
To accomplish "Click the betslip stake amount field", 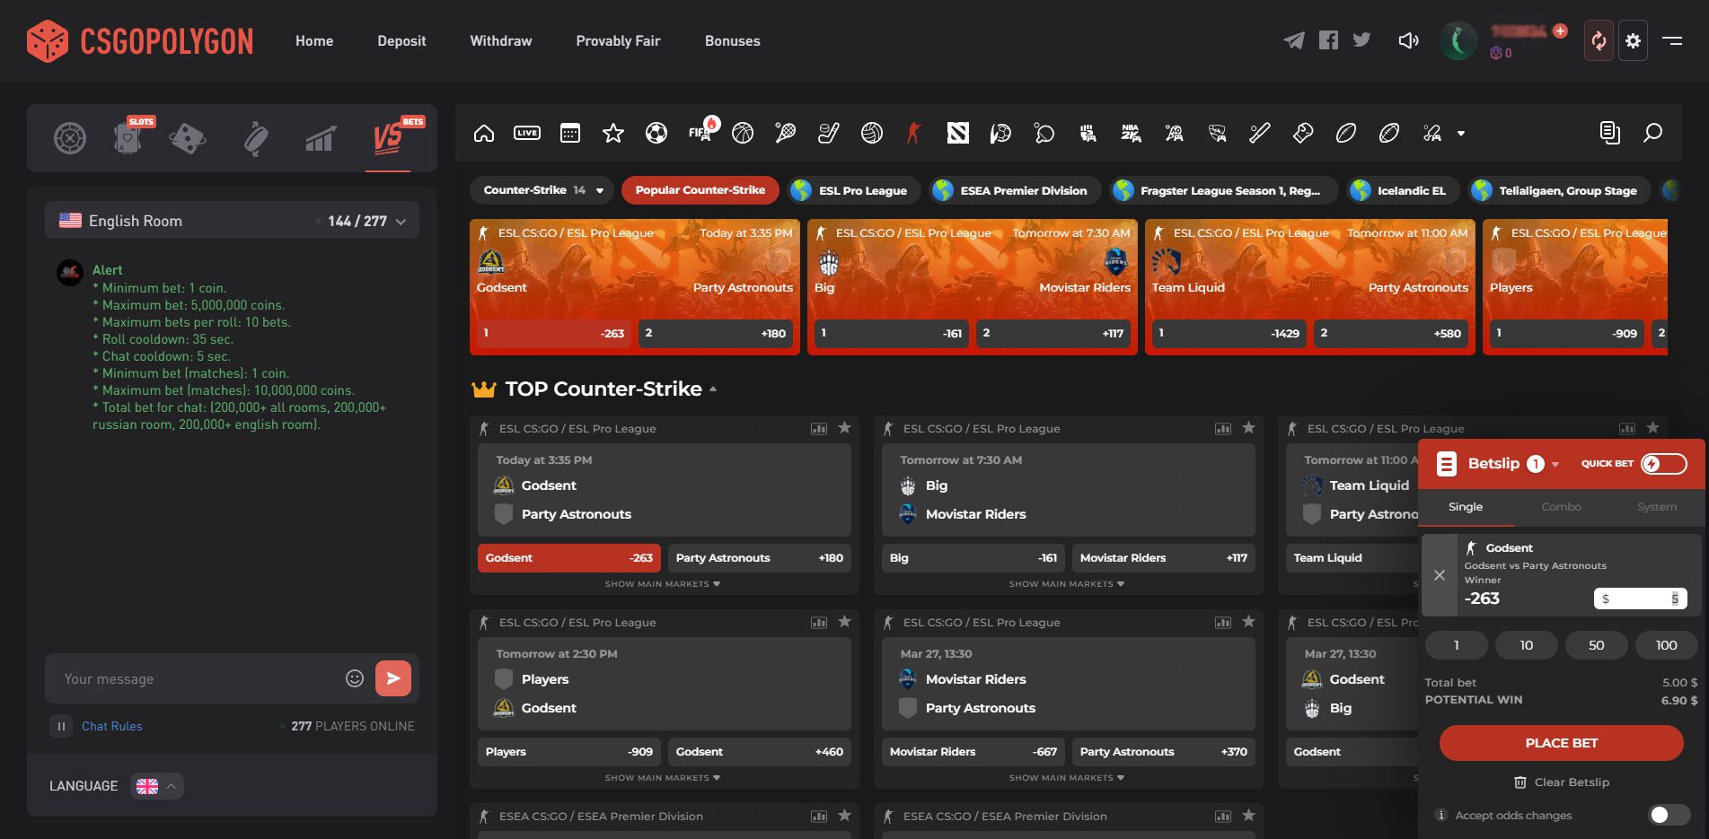I will pyautogui.click(x=1640, y=599).
